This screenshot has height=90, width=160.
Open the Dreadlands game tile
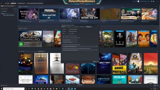(119, 79)
